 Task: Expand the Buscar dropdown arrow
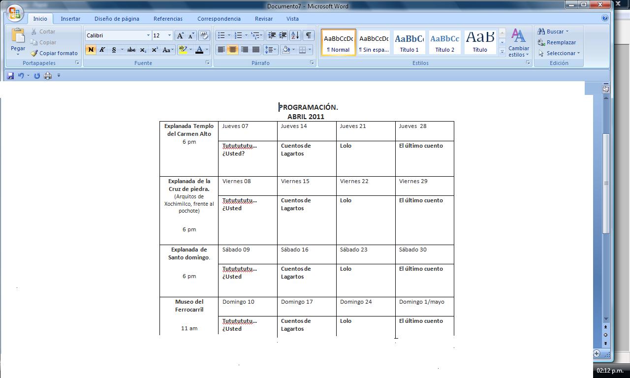click(x=567, y=31)
